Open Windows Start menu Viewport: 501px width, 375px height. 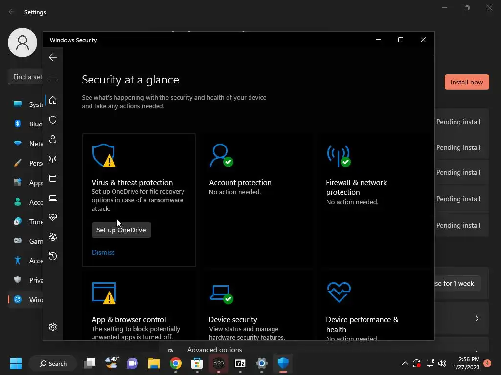(16, 363)
